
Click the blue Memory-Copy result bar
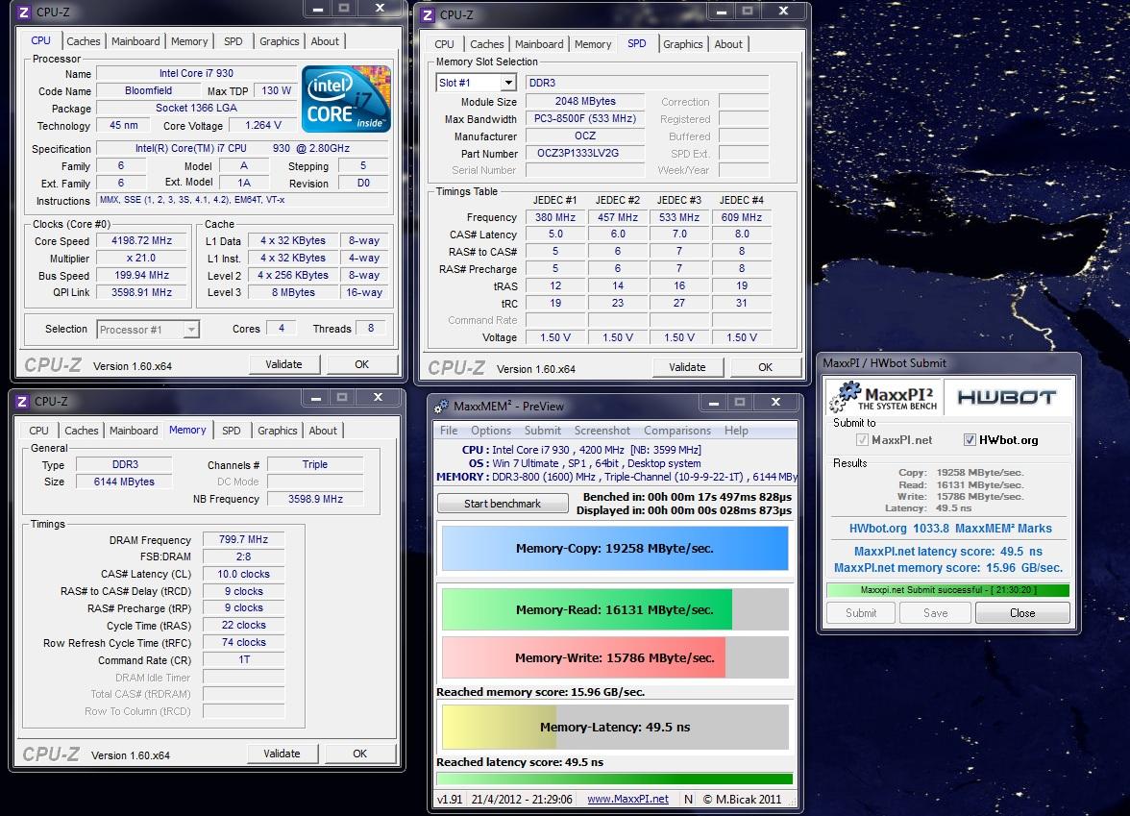point(615,549)
